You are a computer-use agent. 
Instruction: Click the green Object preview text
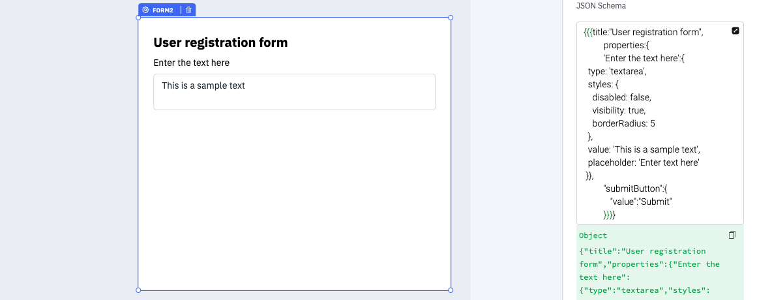click(x=642, y=264)
